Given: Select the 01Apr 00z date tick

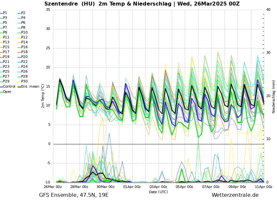Looking at the screenshot, I should click(x=132, y=187).
